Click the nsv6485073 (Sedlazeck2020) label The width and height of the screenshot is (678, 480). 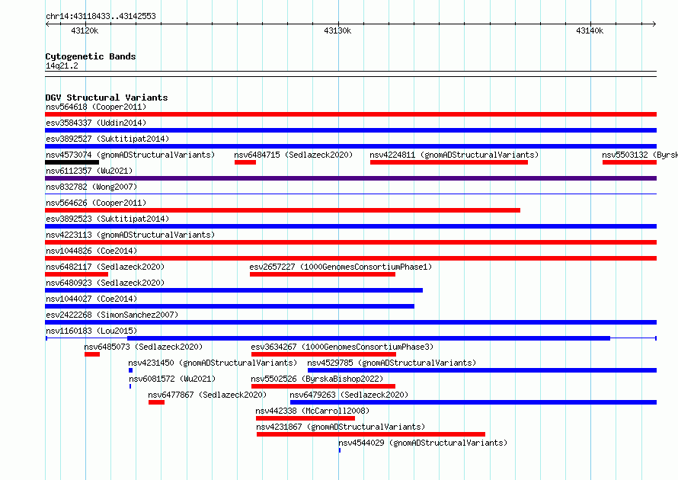[x=143, y=347]
